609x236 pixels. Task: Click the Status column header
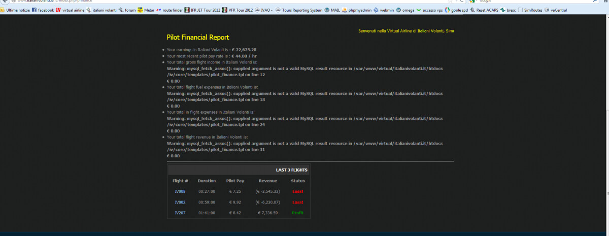(298, 181)
